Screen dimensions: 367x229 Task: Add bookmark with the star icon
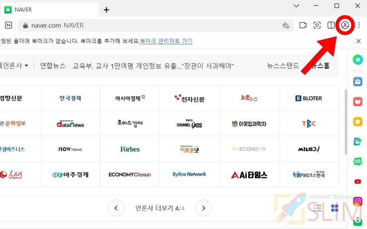point(286,25)
